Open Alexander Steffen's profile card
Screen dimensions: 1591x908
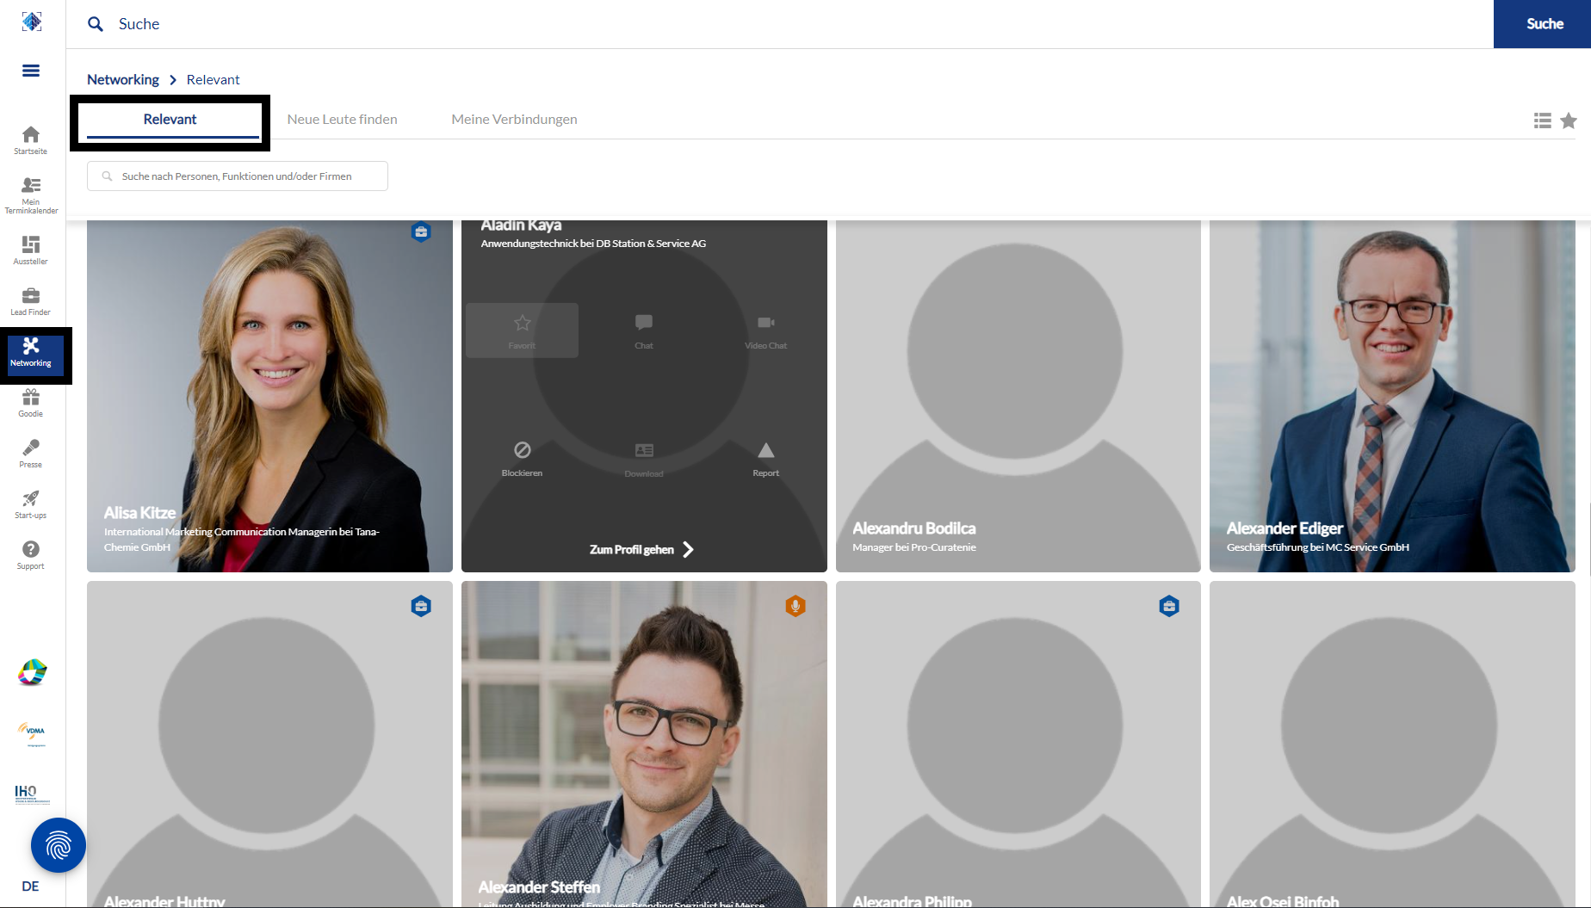644,744
